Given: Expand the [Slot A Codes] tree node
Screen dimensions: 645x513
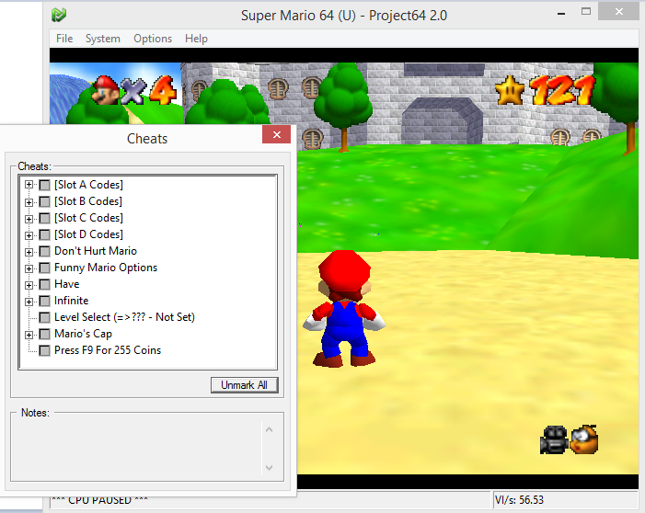Looking at the screenshot, I should tap(29, 185).
